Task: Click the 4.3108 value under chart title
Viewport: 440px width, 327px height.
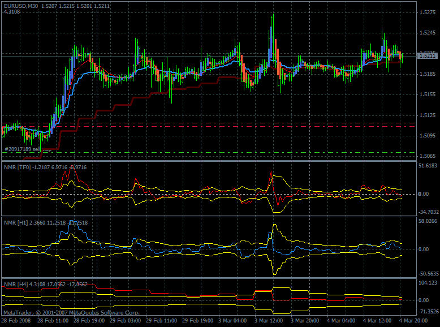Action: 12,12
